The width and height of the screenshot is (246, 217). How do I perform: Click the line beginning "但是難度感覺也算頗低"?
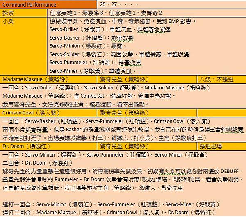coord(93,188)
